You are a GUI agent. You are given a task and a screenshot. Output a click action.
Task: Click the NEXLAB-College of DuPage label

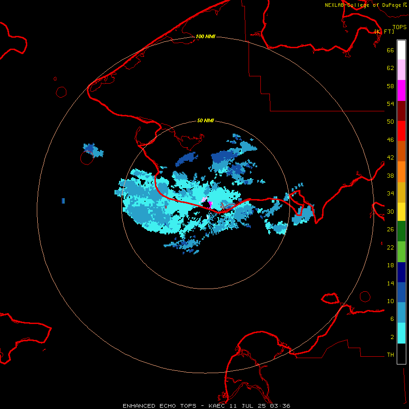tap(363, 5)
